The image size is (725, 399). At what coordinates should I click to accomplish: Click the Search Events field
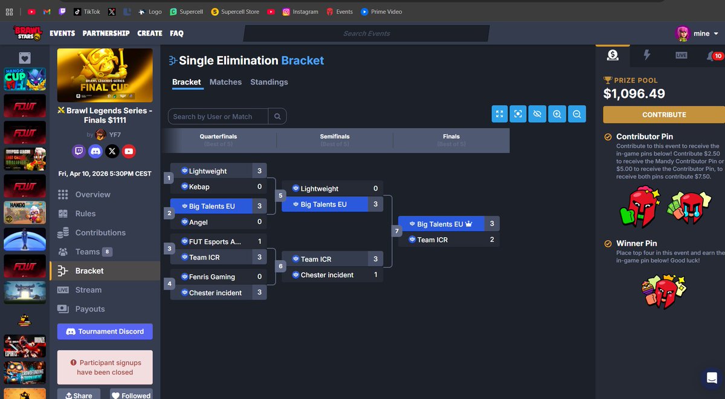click(366, 33)
